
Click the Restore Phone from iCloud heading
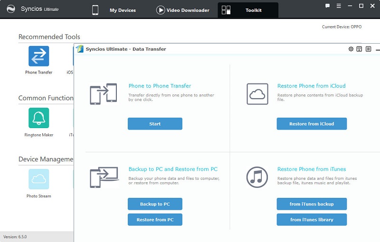click(x=312, y=86)
